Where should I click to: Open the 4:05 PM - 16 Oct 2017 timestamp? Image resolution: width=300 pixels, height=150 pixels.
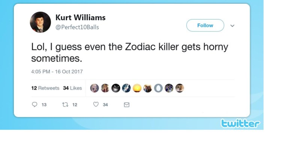(x=57, y=71)
